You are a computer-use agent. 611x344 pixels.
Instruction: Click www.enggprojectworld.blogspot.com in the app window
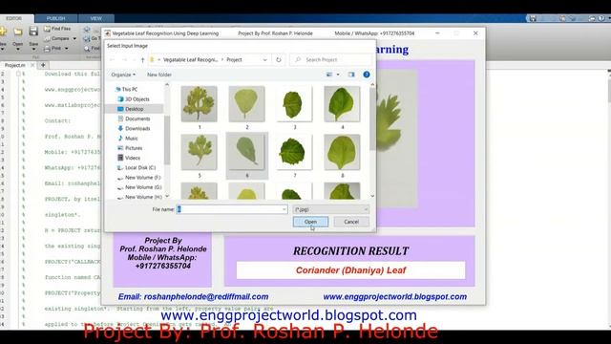coord(394,297)
